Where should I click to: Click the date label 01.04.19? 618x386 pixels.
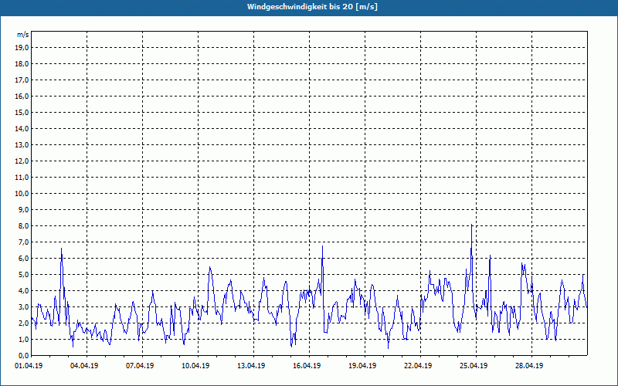pos(29,366)
